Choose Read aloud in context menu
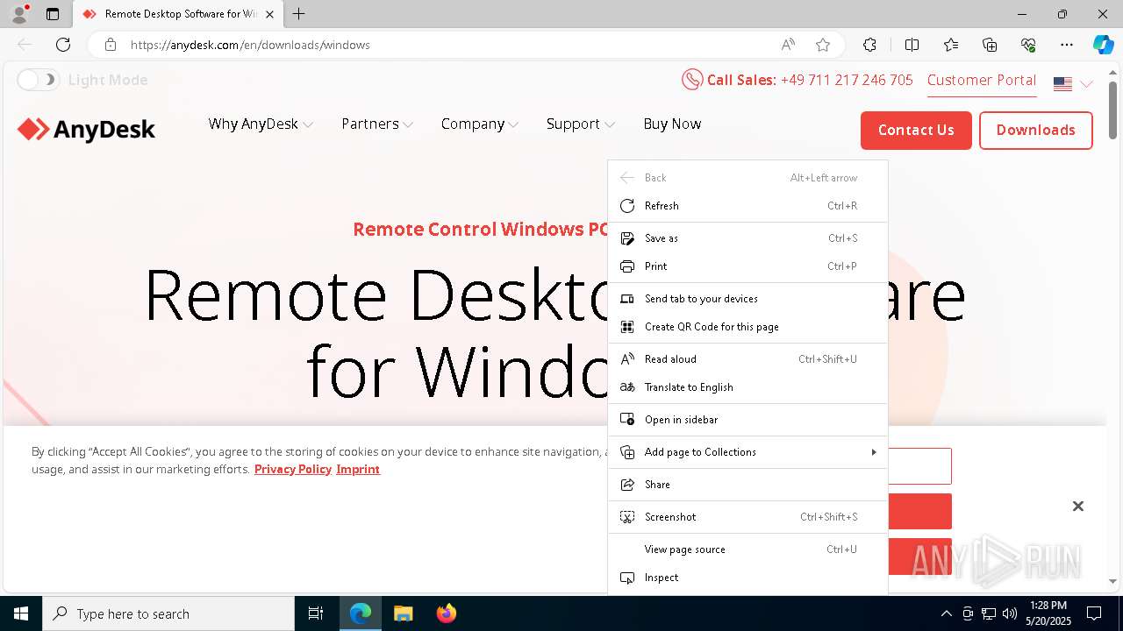Image resolution: width=1123 pixels, height=631 pixels. 747,359
